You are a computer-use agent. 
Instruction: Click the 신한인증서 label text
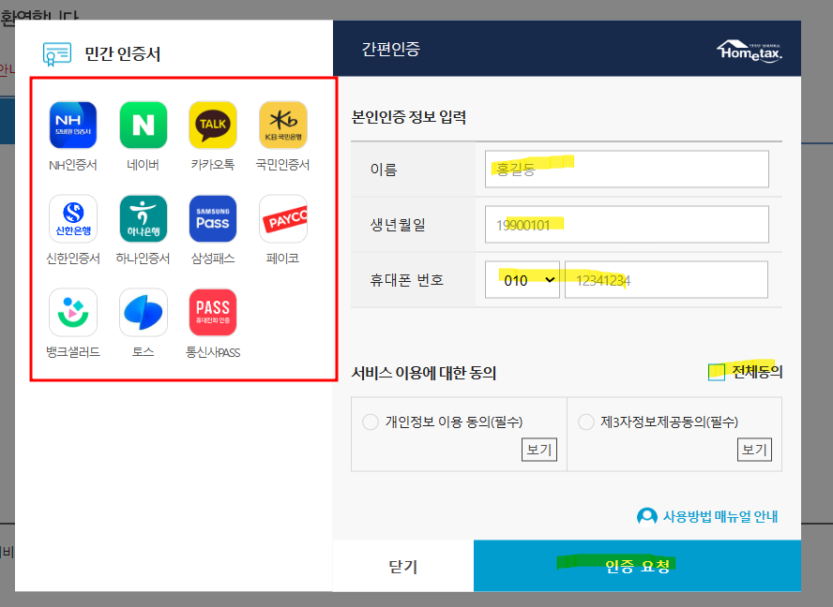point(73,259)
